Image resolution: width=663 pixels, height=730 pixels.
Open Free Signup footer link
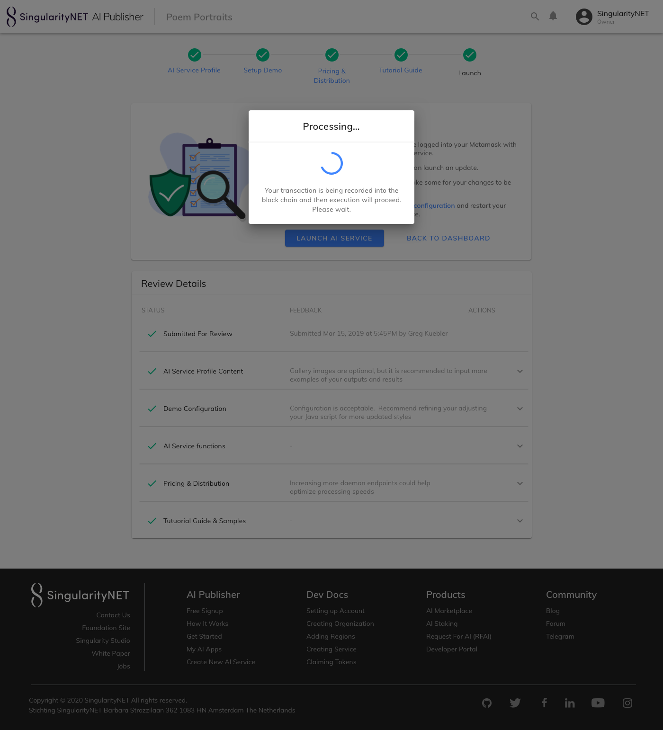click(x=205, y=611)
